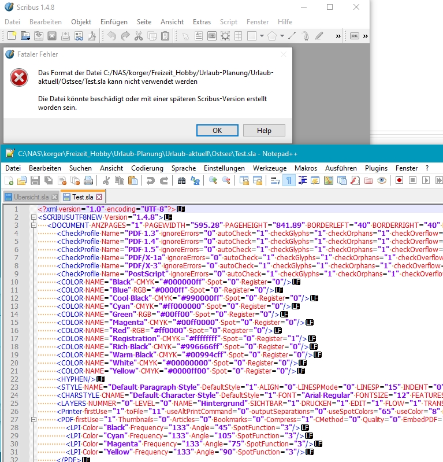443x462 pixels.
Task: Switch to the Übersicht.sla tab
Action: [x=31, y=197]
